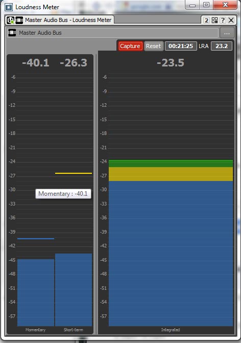
Task: Click the Loudness Meter app icon in title bar
Action: pos(9,7)
